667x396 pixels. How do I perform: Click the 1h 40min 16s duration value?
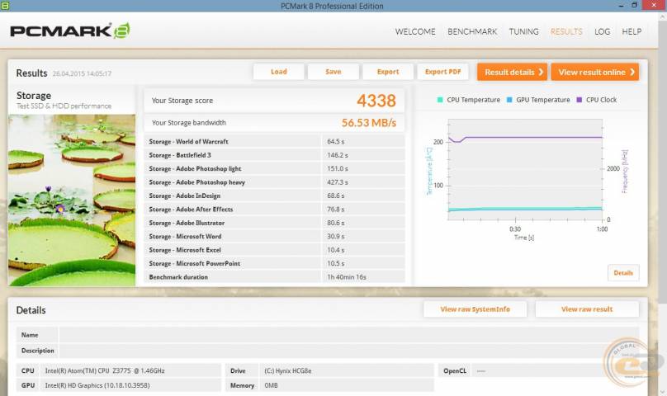[346, 277]
